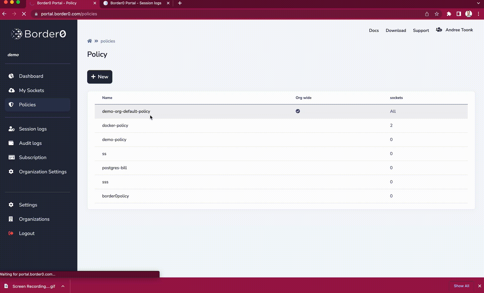Select the Policies sidebar menu item

coord(27,105)
